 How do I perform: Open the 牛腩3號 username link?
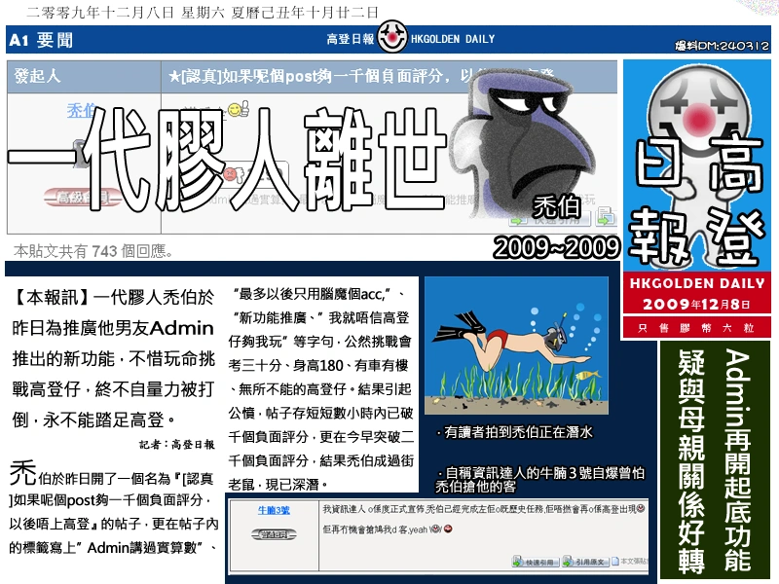coord(274,510)
